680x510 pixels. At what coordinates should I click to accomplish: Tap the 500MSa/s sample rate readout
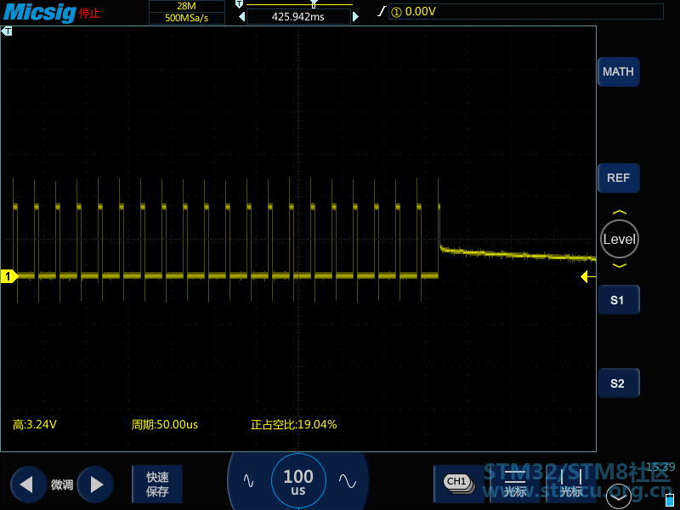point(187,18)
